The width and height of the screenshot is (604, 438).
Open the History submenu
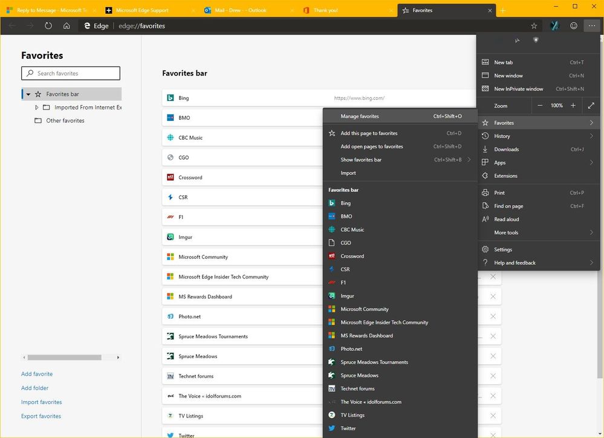(537, 136)
